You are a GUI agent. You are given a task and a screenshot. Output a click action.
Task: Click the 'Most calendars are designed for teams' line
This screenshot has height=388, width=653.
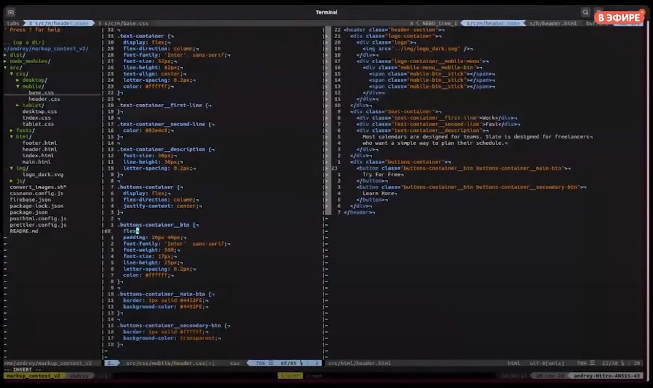[477, 137]
